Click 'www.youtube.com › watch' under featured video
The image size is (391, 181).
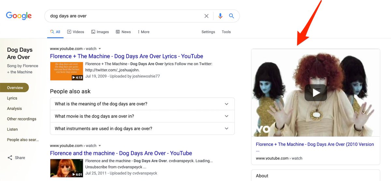(x=279, y=158)
